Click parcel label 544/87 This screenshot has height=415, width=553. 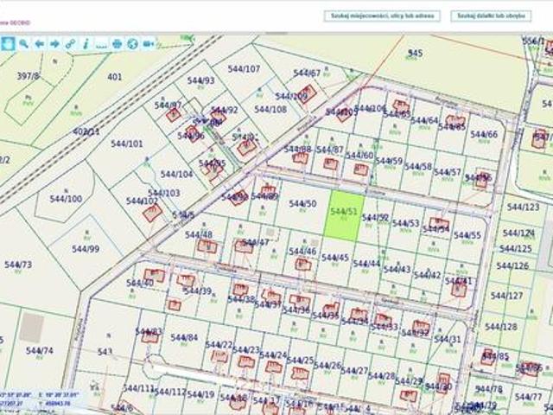[330, 150]
